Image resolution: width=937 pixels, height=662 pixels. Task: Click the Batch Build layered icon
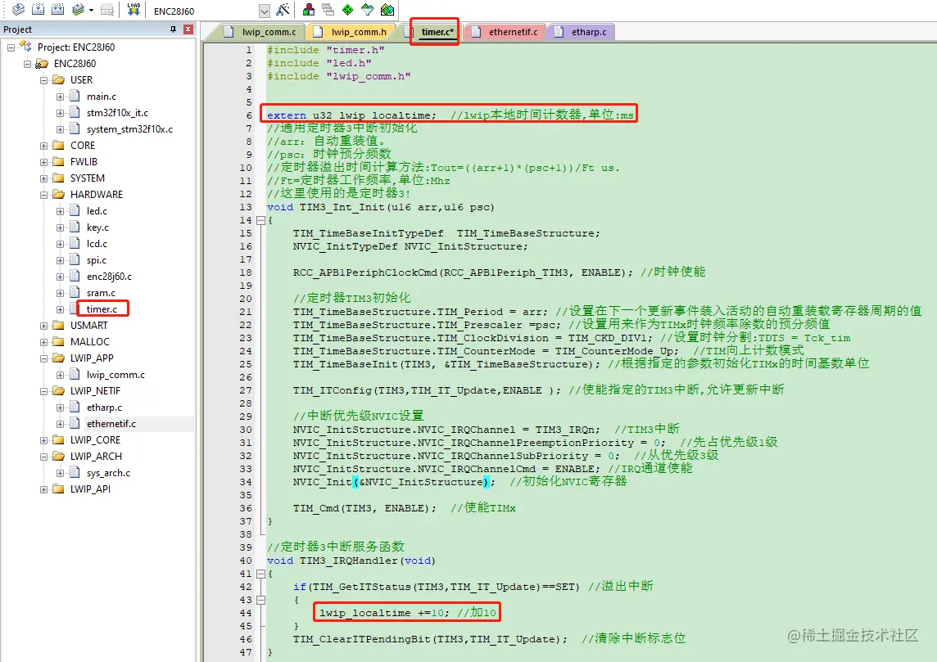click(78, 9)
